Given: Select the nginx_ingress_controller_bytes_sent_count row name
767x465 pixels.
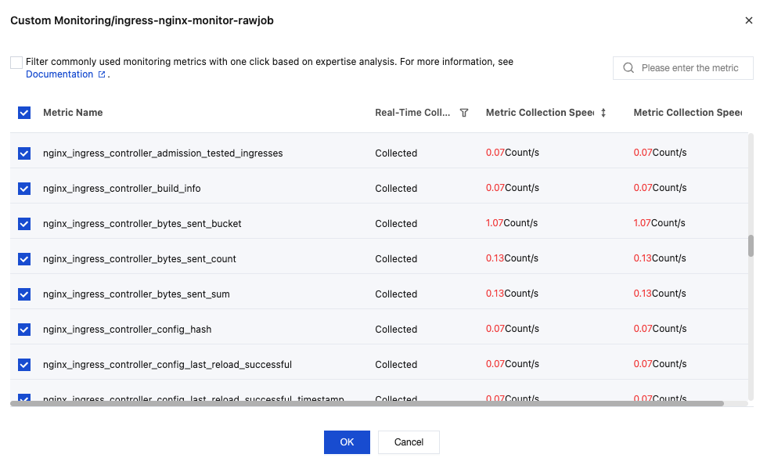Looking at the screenshot, I should (139, 259).
